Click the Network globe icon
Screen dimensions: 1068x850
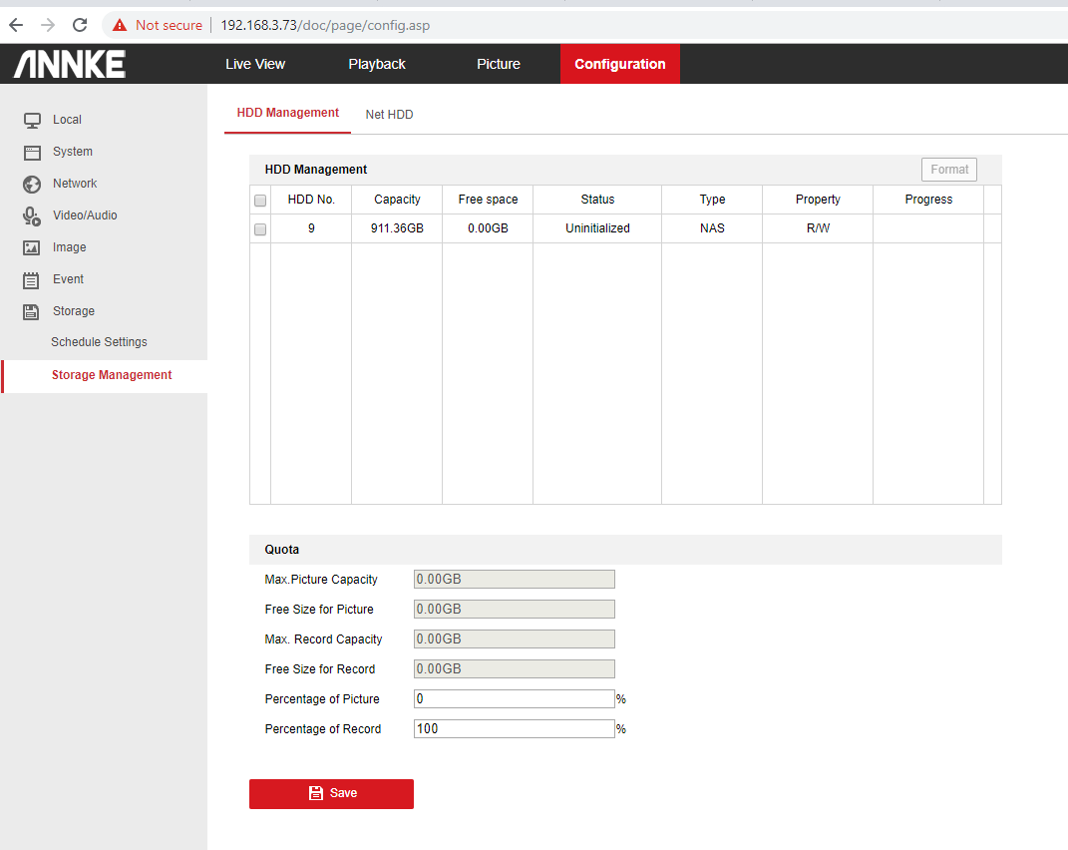click(32, 184)
